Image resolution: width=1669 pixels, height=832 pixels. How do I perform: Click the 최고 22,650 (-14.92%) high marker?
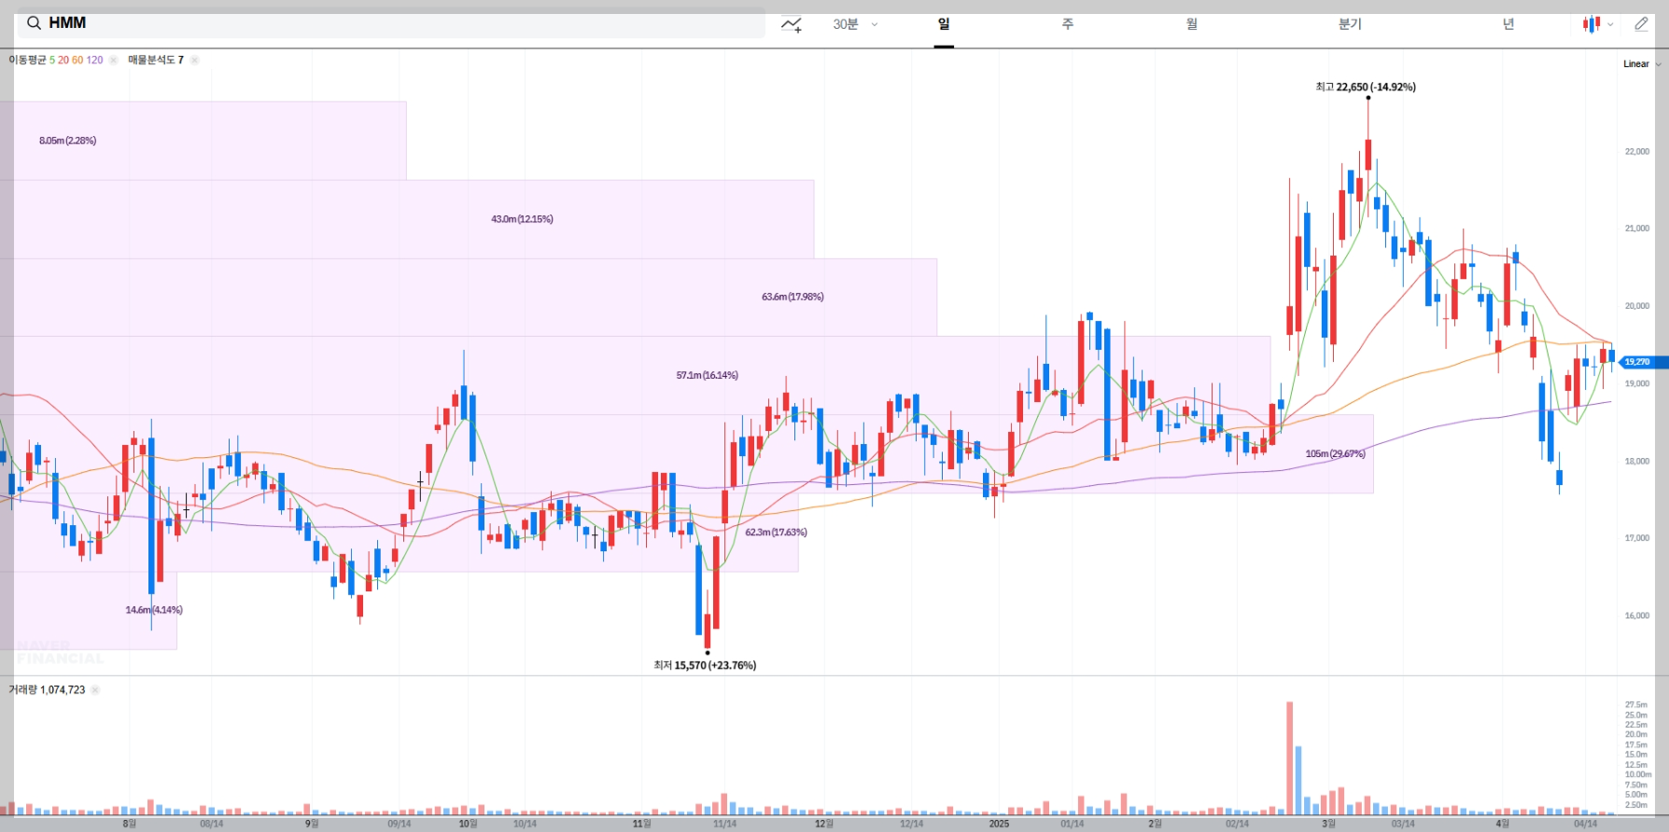coord(1366,87)
